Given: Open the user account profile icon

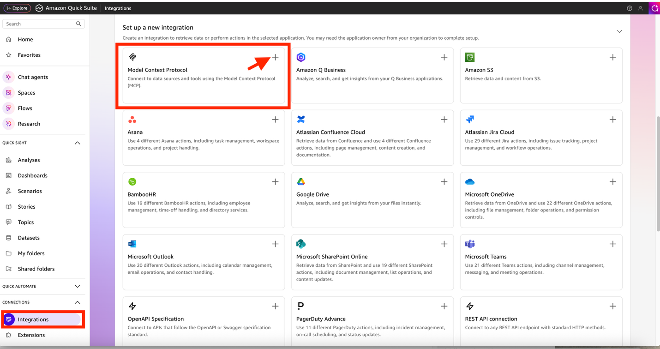Looking at the screenshot, I should pos(641,8).
